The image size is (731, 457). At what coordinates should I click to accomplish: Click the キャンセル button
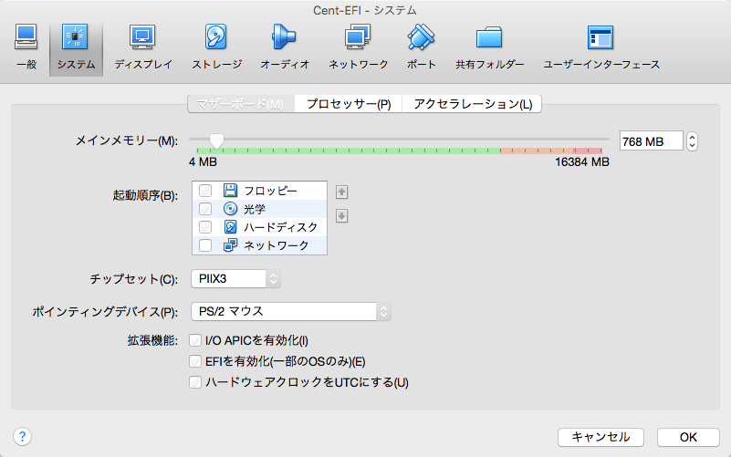point(600,437)
